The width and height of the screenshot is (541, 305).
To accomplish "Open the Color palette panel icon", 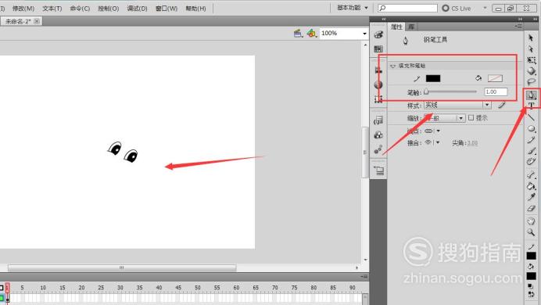I will coord(378,34).
